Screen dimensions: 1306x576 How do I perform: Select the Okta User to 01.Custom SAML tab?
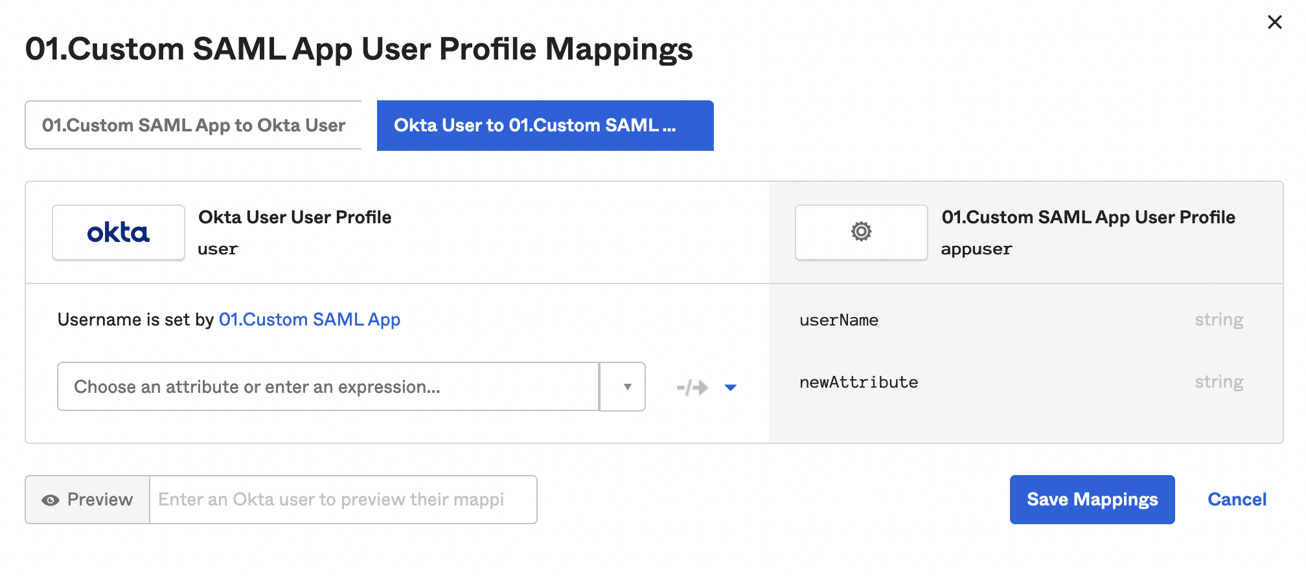click(545, 126)
